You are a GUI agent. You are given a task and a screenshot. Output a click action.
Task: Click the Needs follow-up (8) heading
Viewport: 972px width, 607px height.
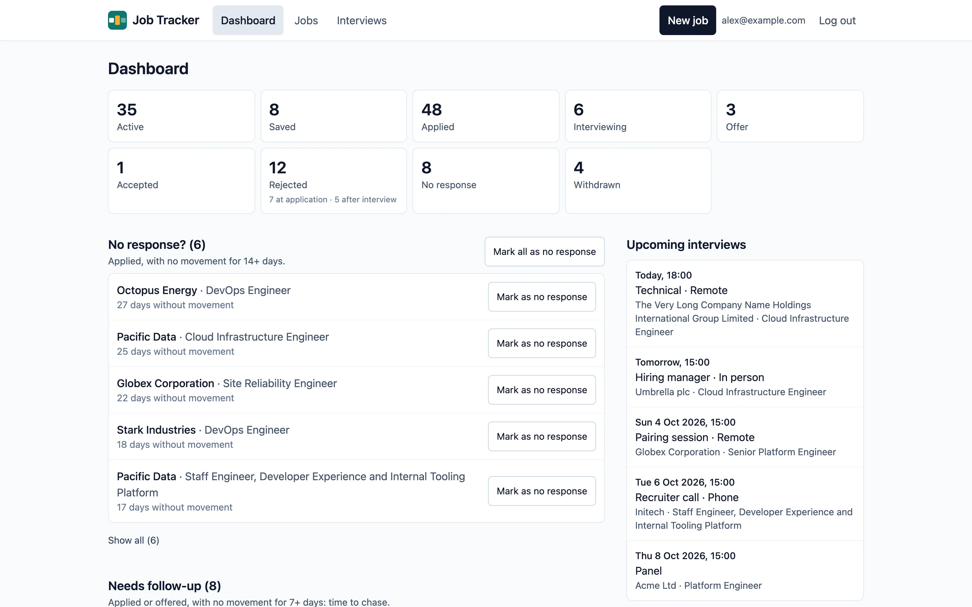point(165,586)
